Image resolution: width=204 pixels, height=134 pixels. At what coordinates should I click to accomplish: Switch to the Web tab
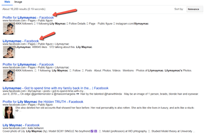point(7,2)
